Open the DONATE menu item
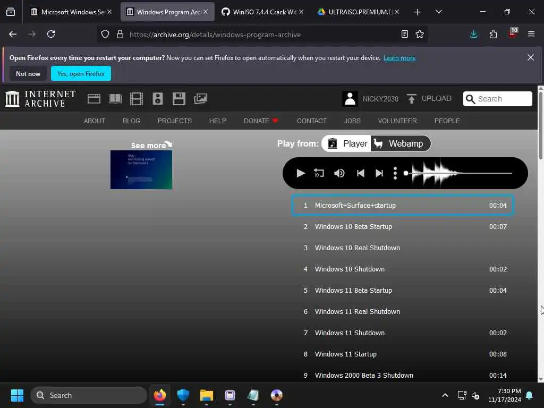 [261, 121]
